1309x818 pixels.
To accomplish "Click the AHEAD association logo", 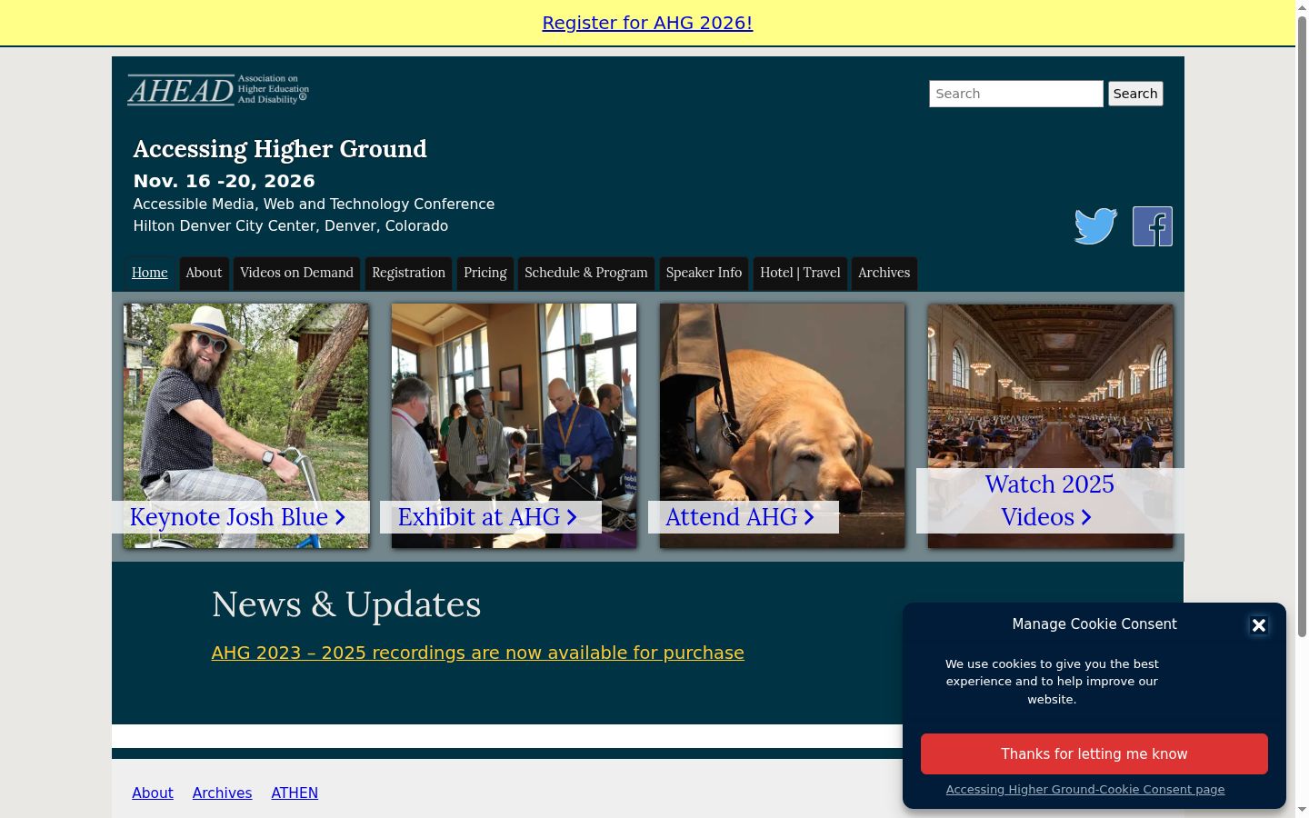I will [218, 90].
